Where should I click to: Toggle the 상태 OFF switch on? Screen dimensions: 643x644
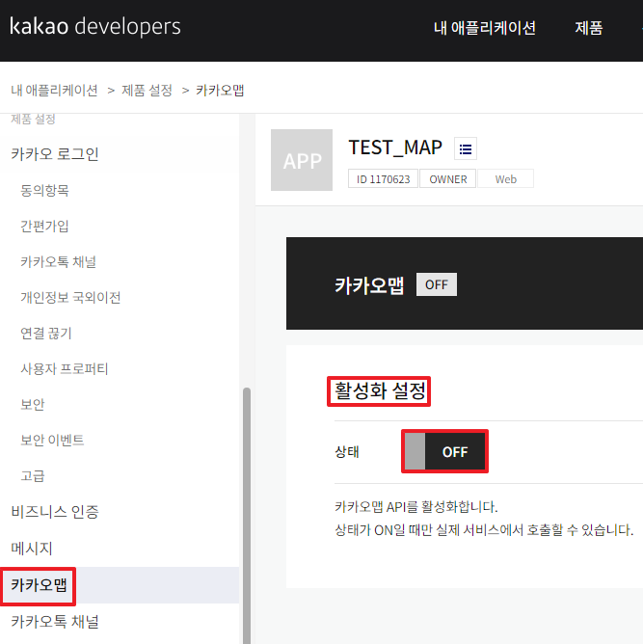click(444, 451)
